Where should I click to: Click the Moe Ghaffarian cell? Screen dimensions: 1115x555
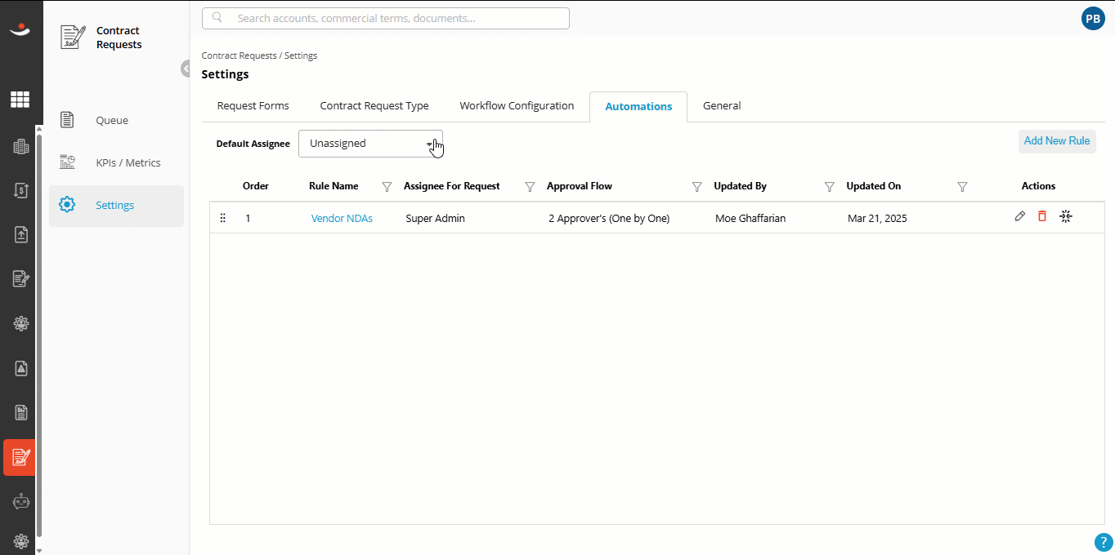click(x=750, y=218)
